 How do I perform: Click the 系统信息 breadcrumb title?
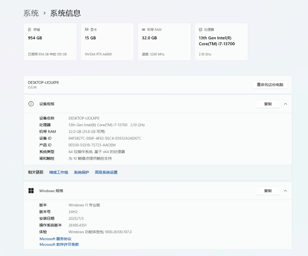coord(65,13)
